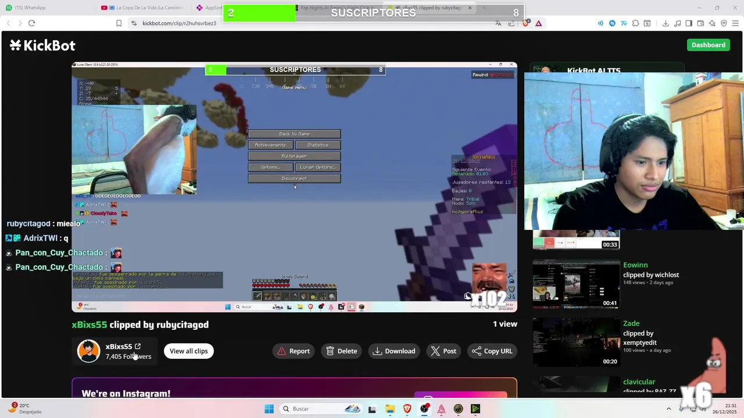
Task: Select the Eowinn clip title
Action: click(x=635, y=265)
